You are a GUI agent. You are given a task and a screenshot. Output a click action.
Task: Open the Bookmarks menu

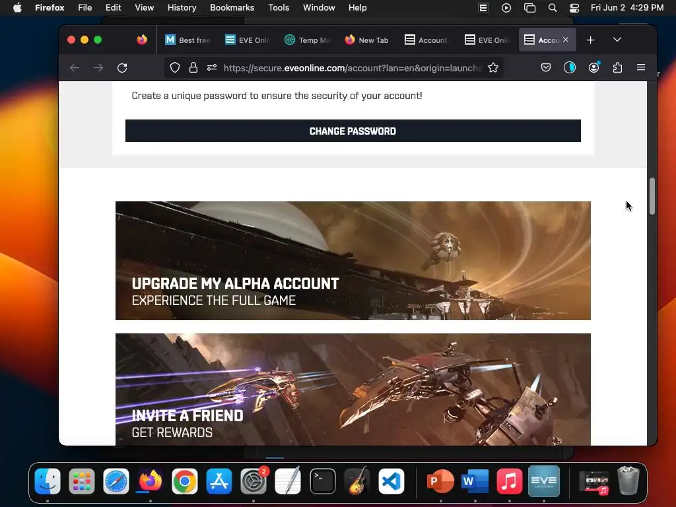click(x=232, y=7)
